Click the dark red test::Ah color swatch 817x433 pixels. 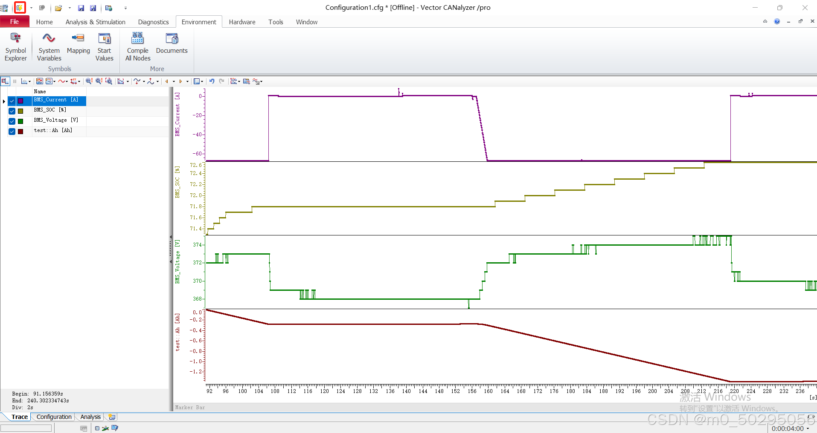20,132
